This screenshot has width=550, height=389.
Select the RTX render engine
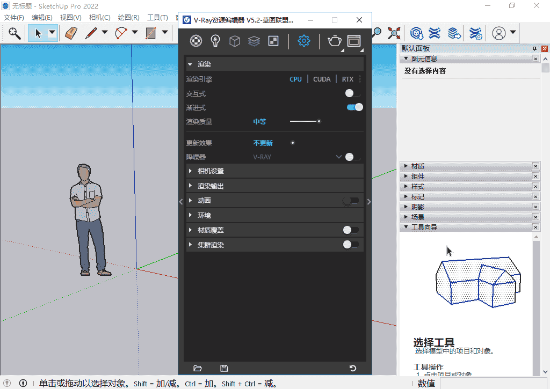click(348, 79)
